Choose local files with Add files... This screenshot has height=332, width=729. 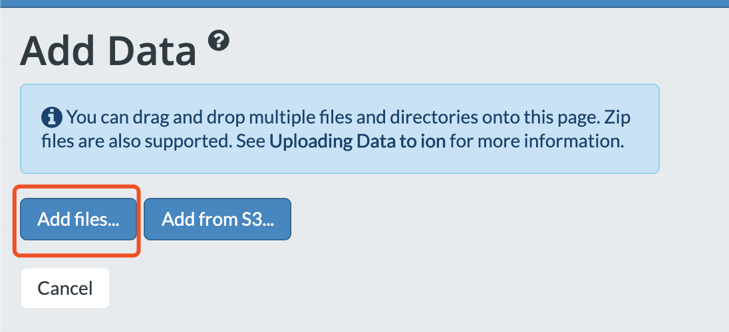pyautogui.click(x=78, y=219)
